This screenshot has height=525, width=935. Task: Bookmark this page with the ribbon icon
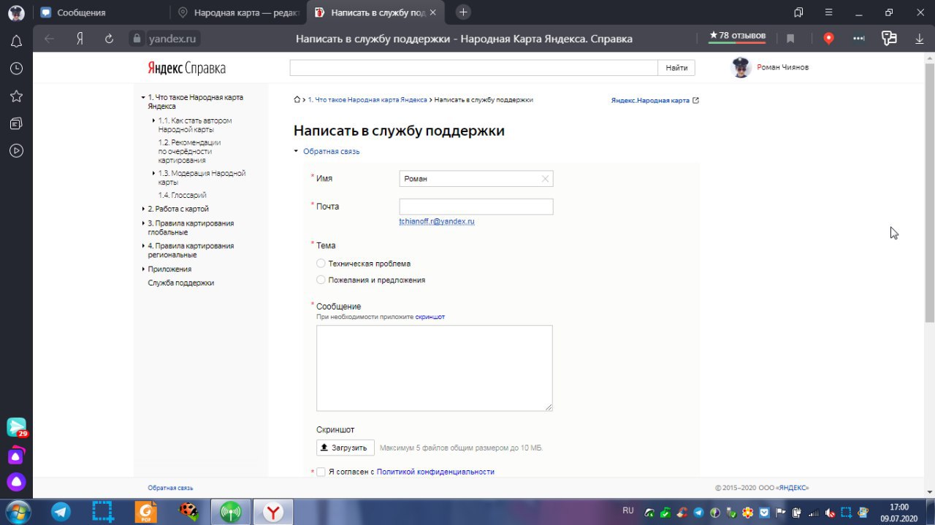pyautogui.click(x=790, y=39)
